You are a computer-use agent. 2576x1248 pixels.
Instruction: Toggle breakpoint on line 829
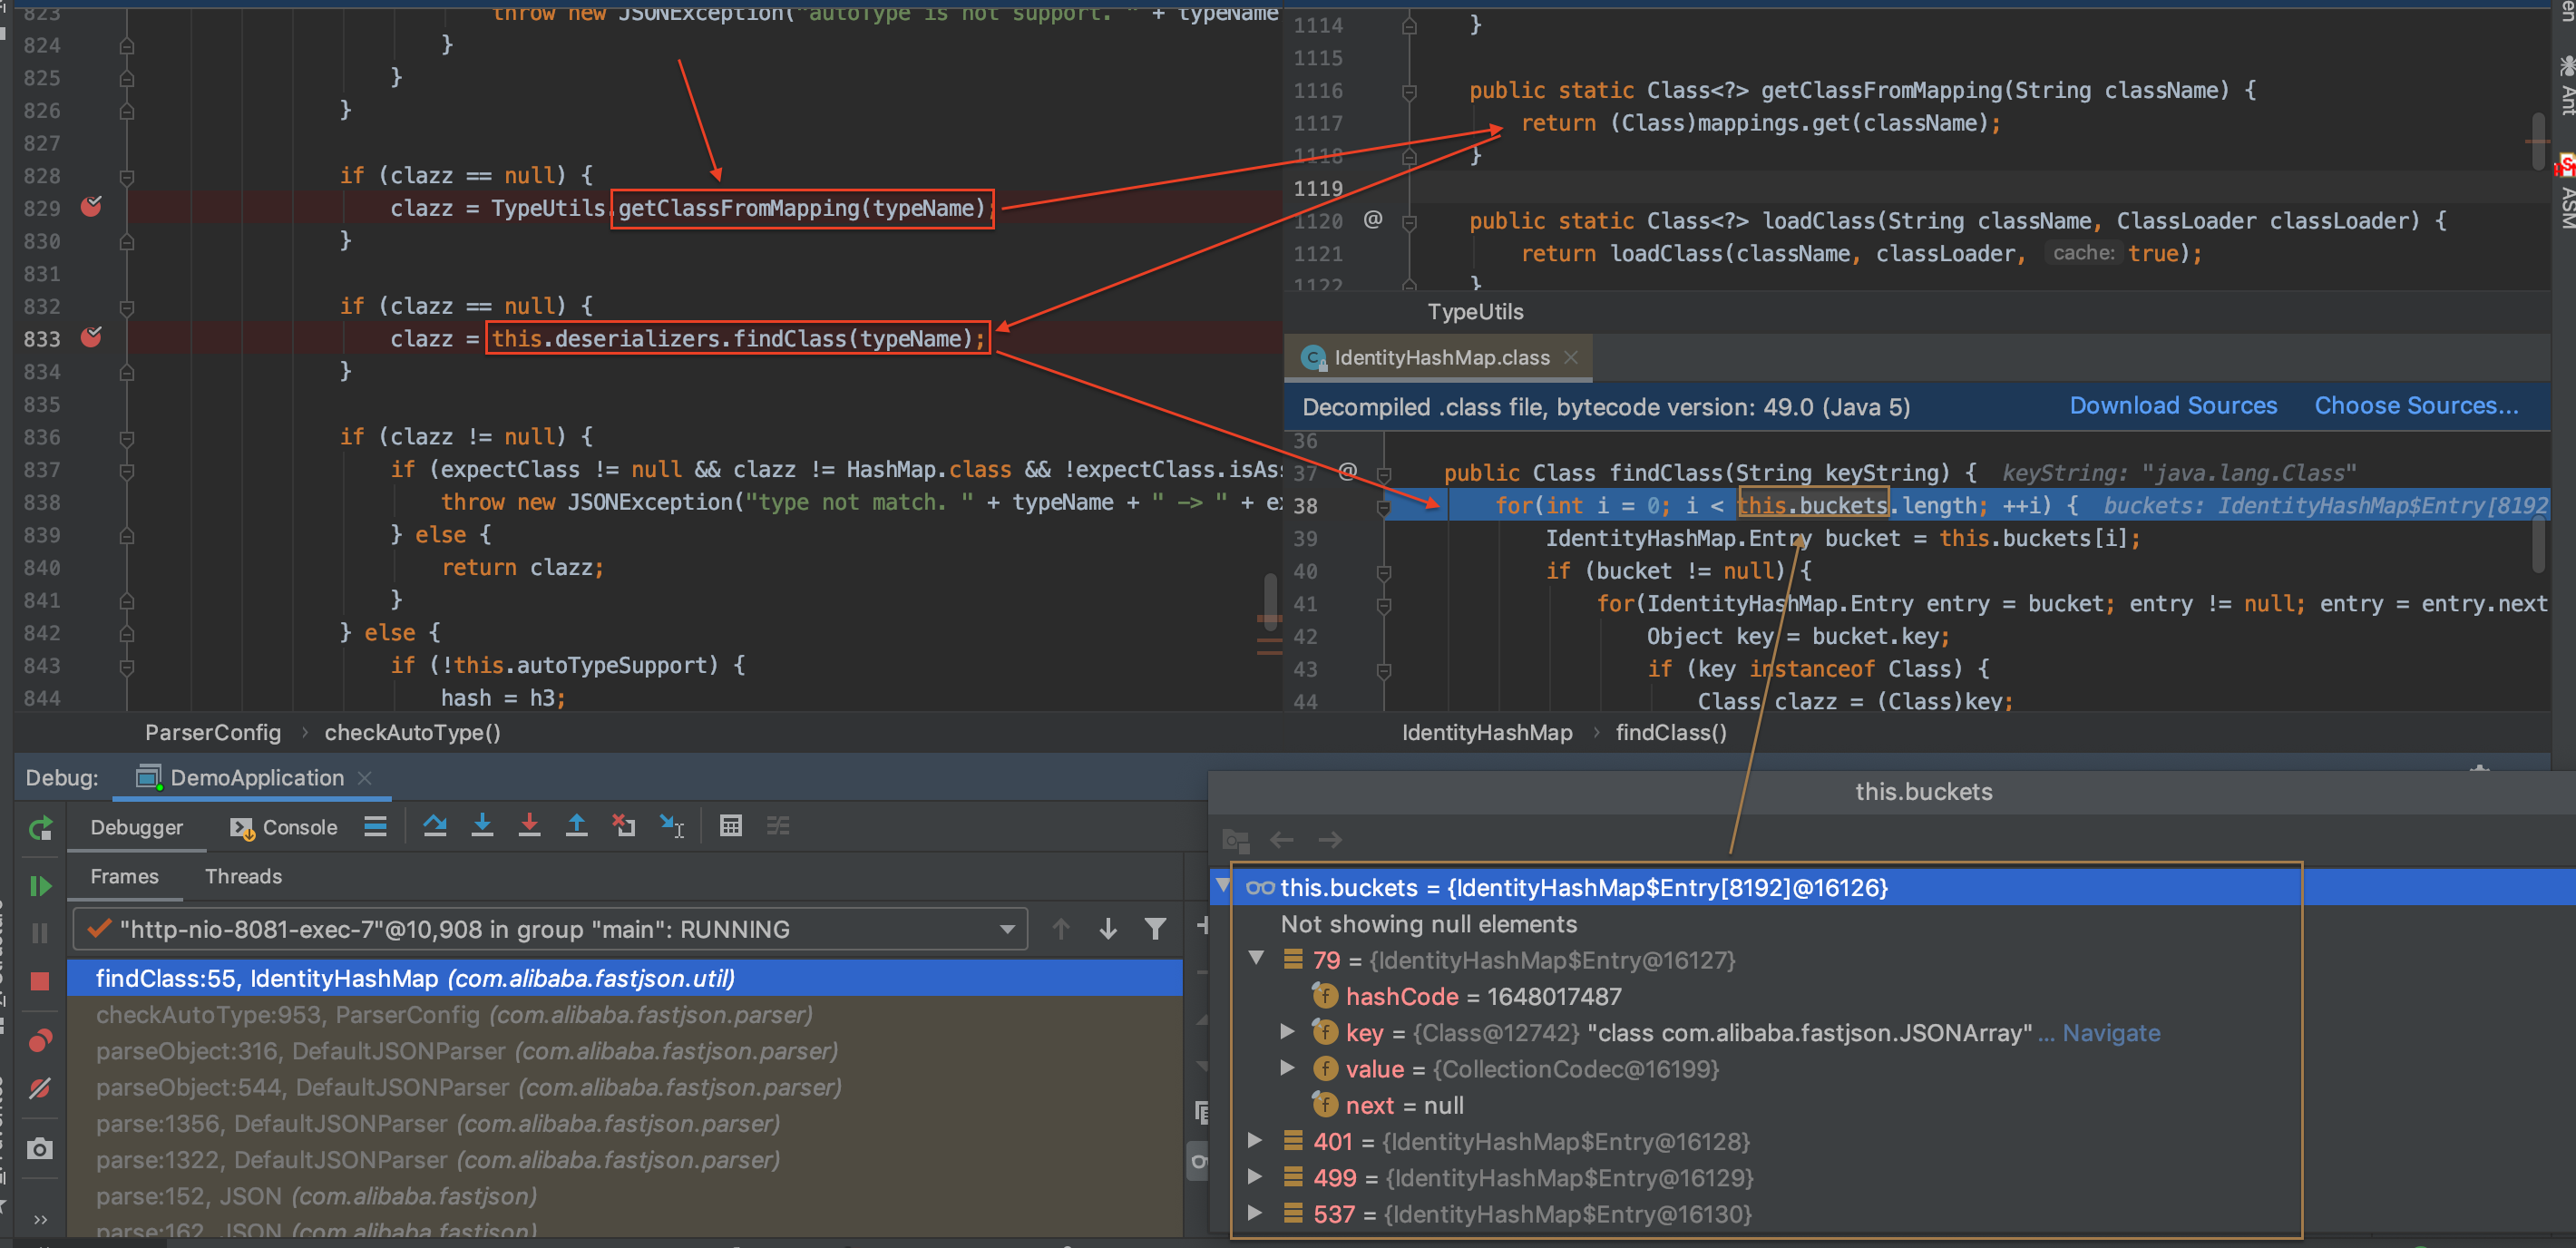pos(91,207)
